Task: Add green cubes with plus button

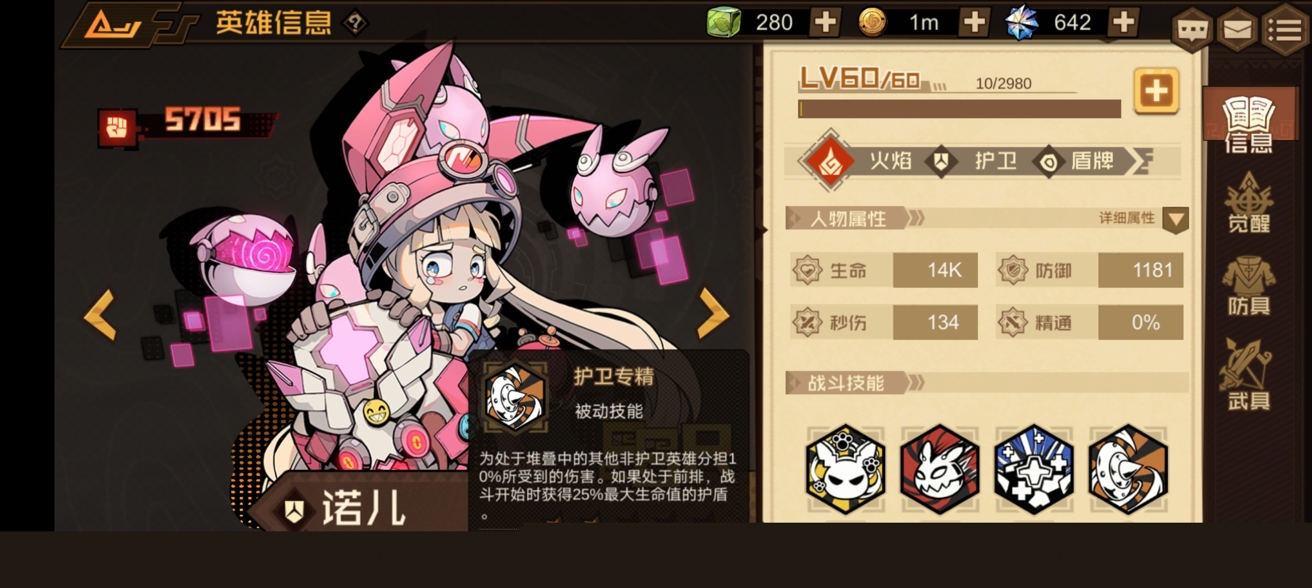Action: 825,23
